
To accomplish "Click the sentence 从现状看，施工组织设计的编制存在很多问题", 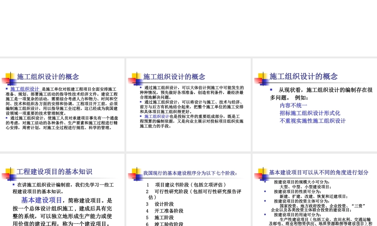I will coord(321,94).
